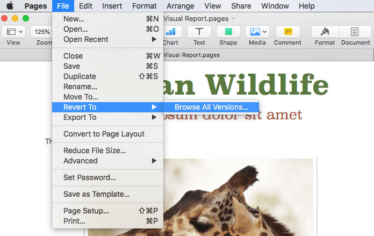Open the Format inspector brush icon
374x236 pixels.
pyautogui.click(x=325, y=32)
